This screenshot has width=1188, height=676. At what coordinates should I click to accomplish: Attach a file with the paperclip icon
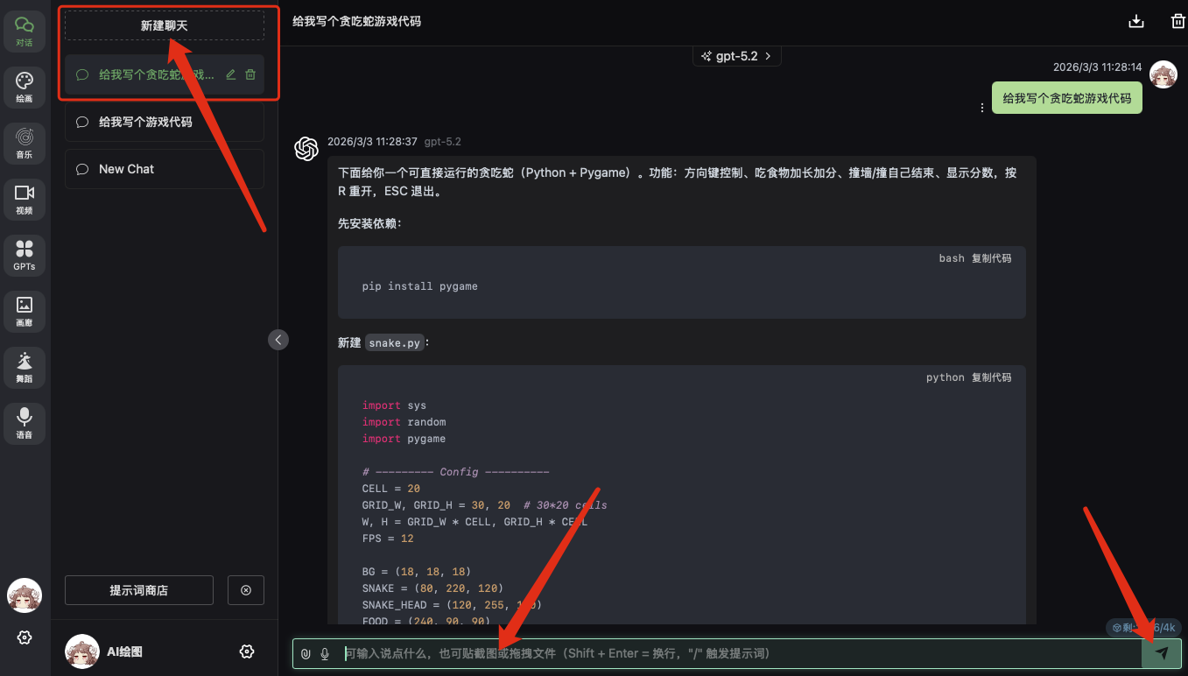coord(306,653)
